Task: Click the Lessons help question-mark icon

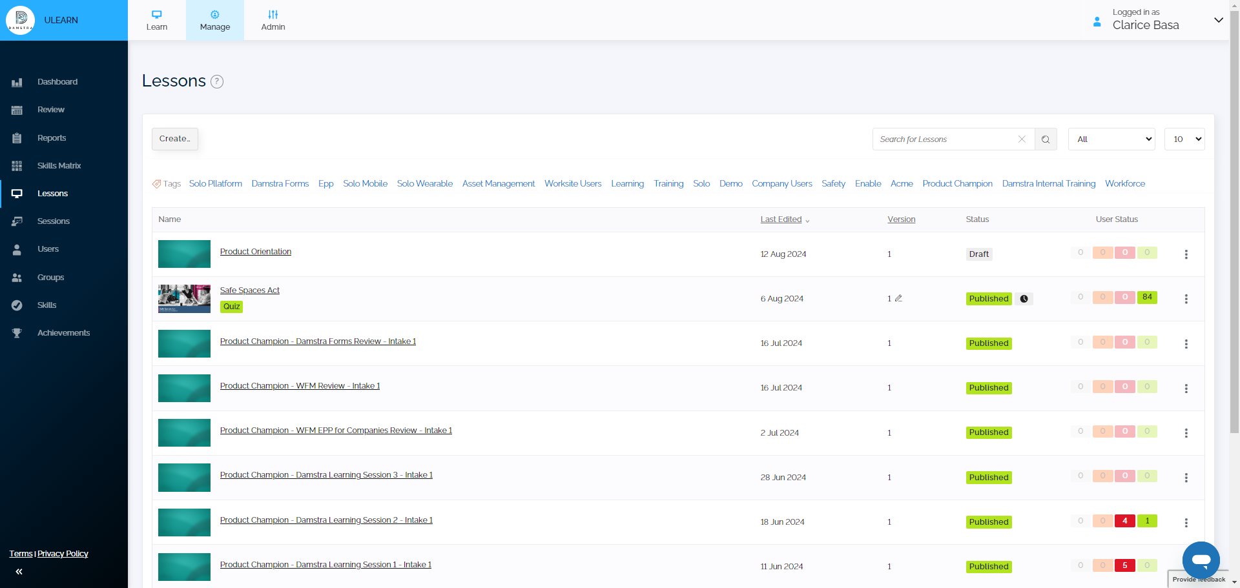Action: (217, 81)
